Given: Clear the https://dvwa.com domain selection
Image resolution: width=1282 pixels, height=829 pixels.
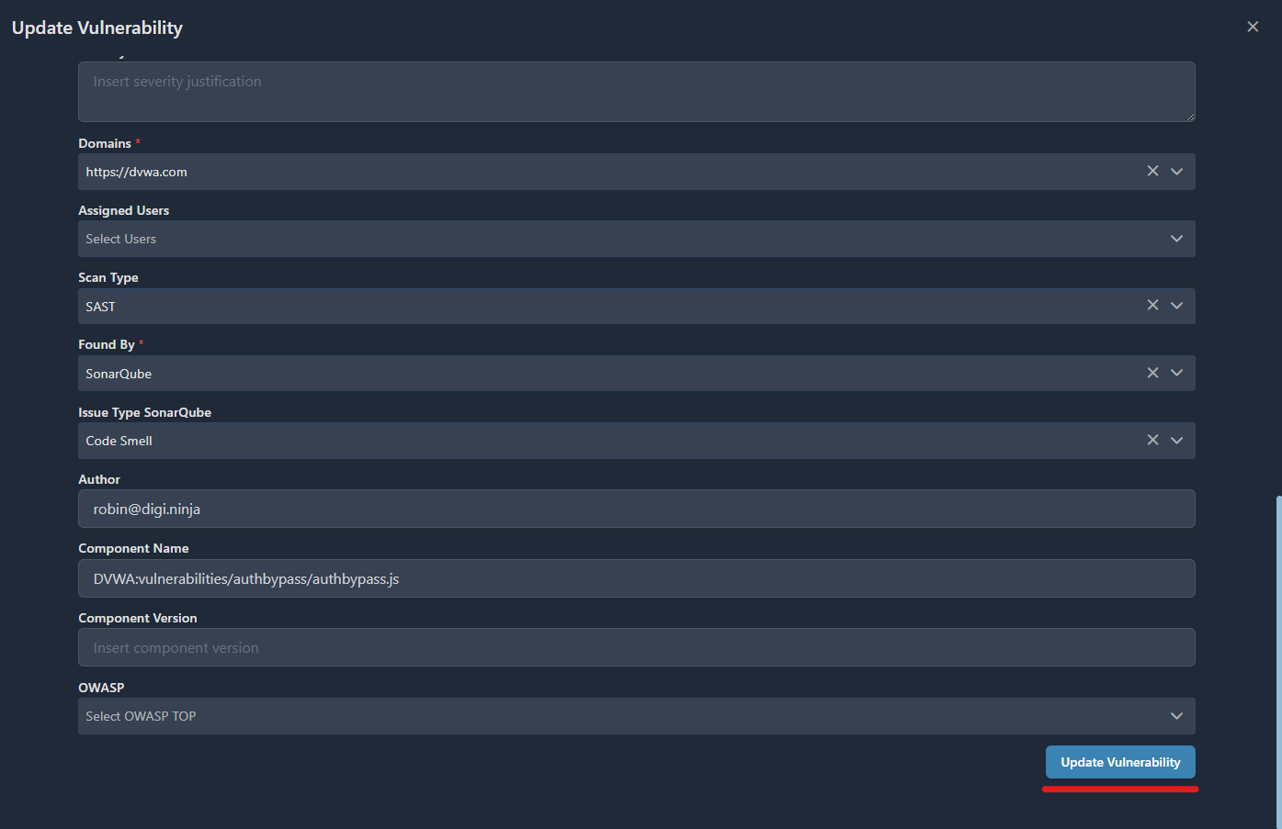Looking at the screenshot, I should click(1152, 171).
